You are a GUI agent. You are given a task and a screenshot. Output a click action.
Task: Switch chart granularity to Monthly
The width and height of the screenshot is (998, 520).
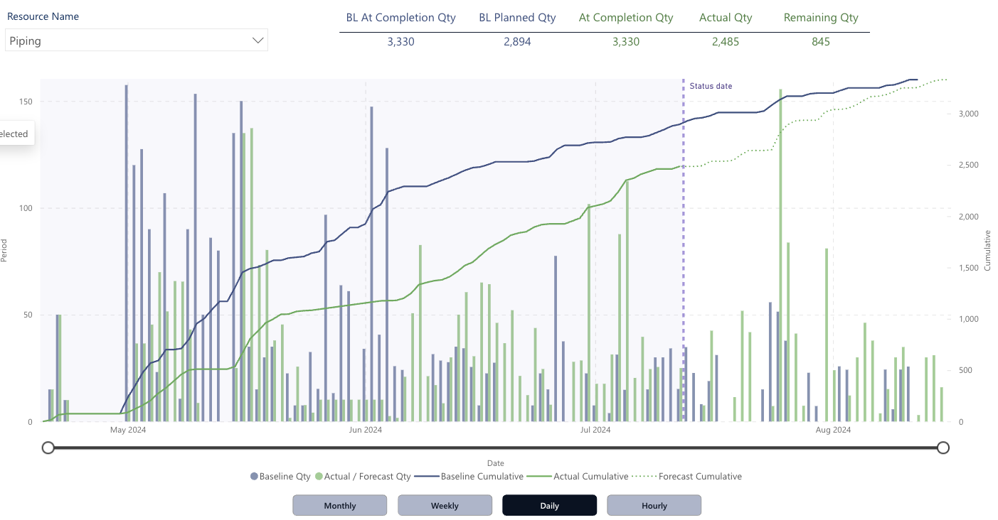coord(339,506)
